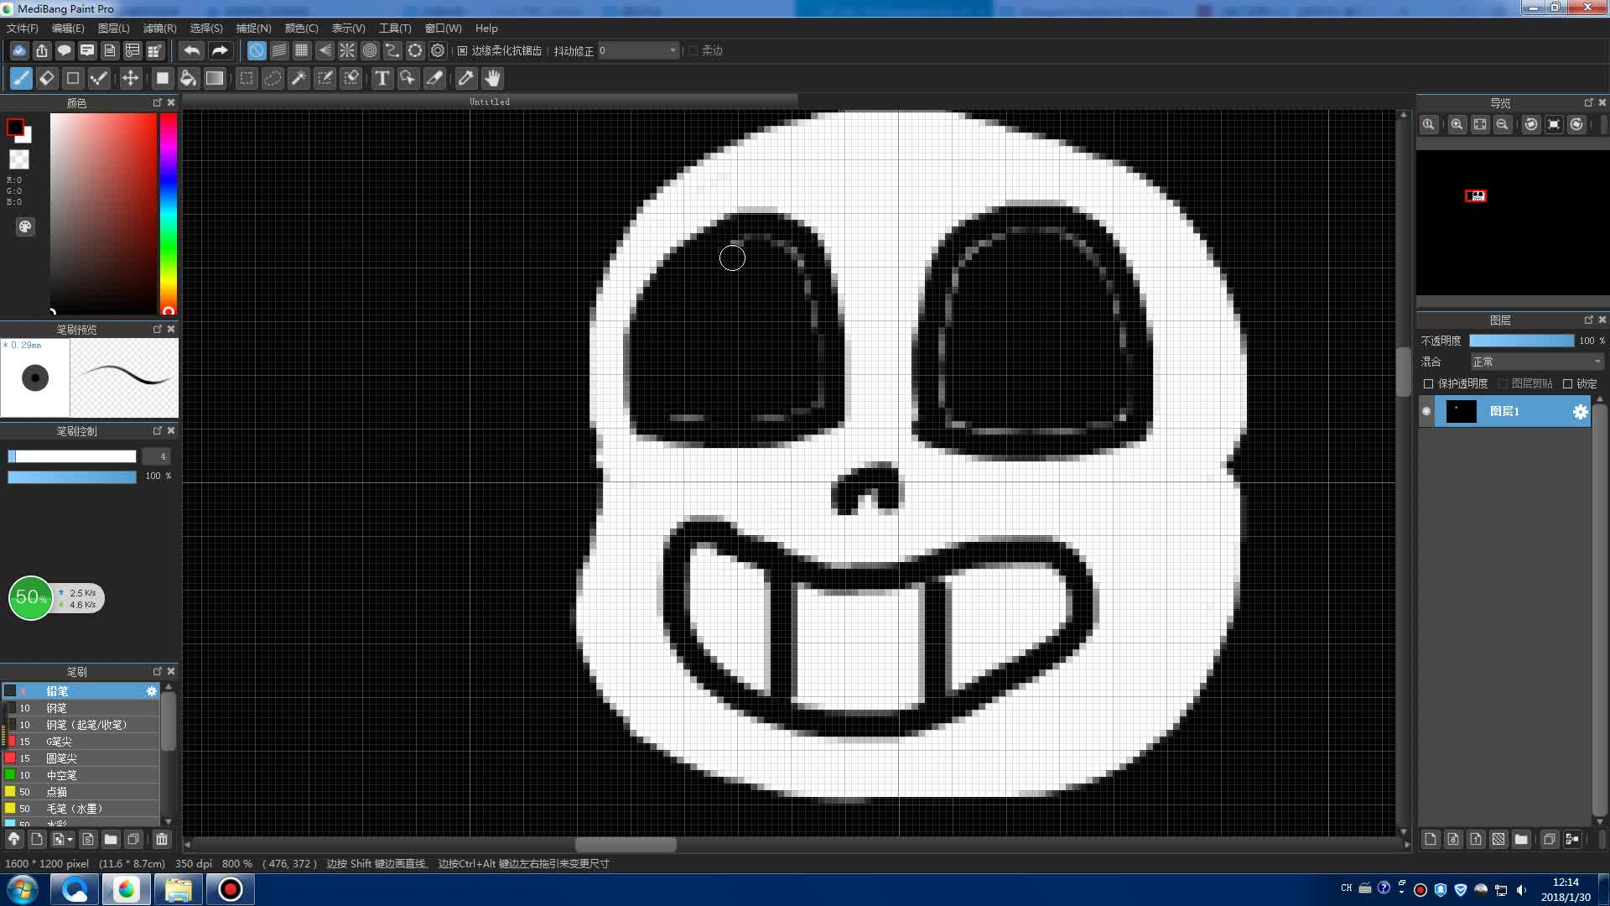The height and width of the screenshot is (906, 1610).
Task: Select the 毛笔（水墨）brush
Action: (x=80, y=809)
